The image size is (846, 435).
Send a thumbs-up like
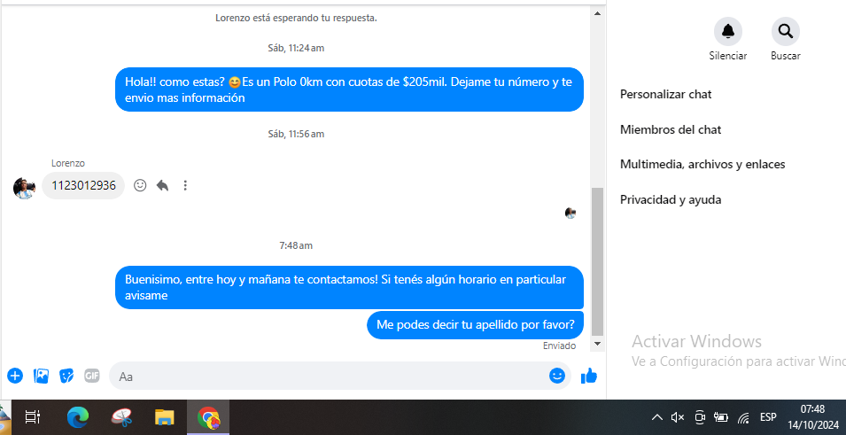(x=588, y=376)
